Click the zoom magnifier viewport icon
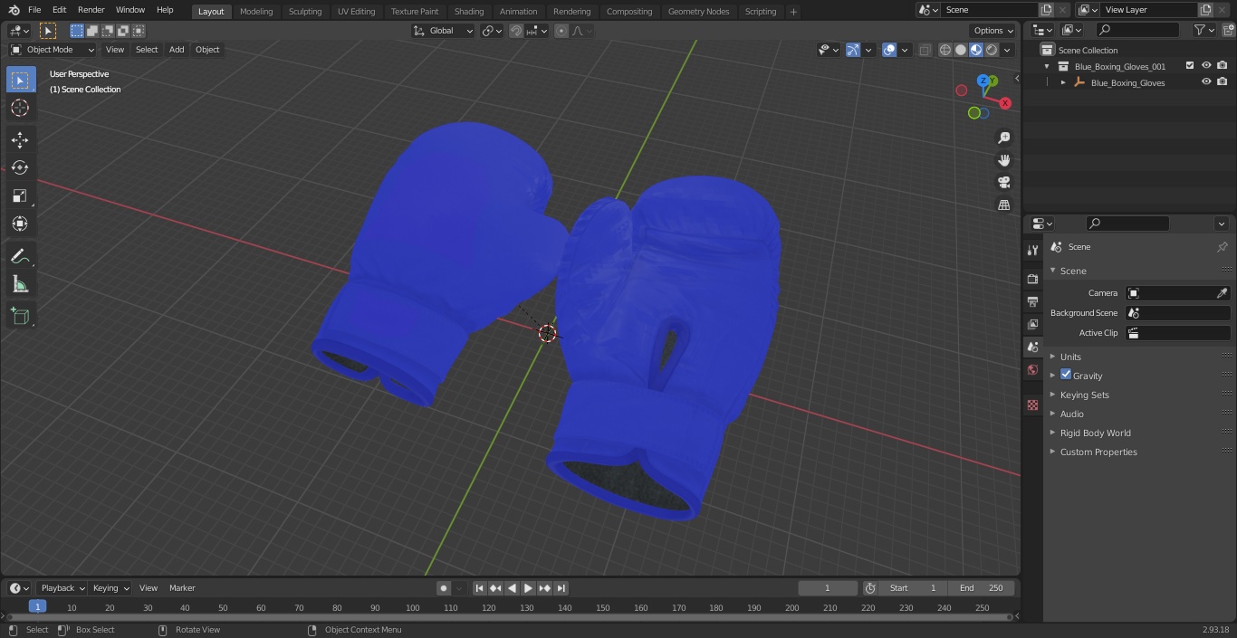1237x638 pixels. [x=1003, y=138]
